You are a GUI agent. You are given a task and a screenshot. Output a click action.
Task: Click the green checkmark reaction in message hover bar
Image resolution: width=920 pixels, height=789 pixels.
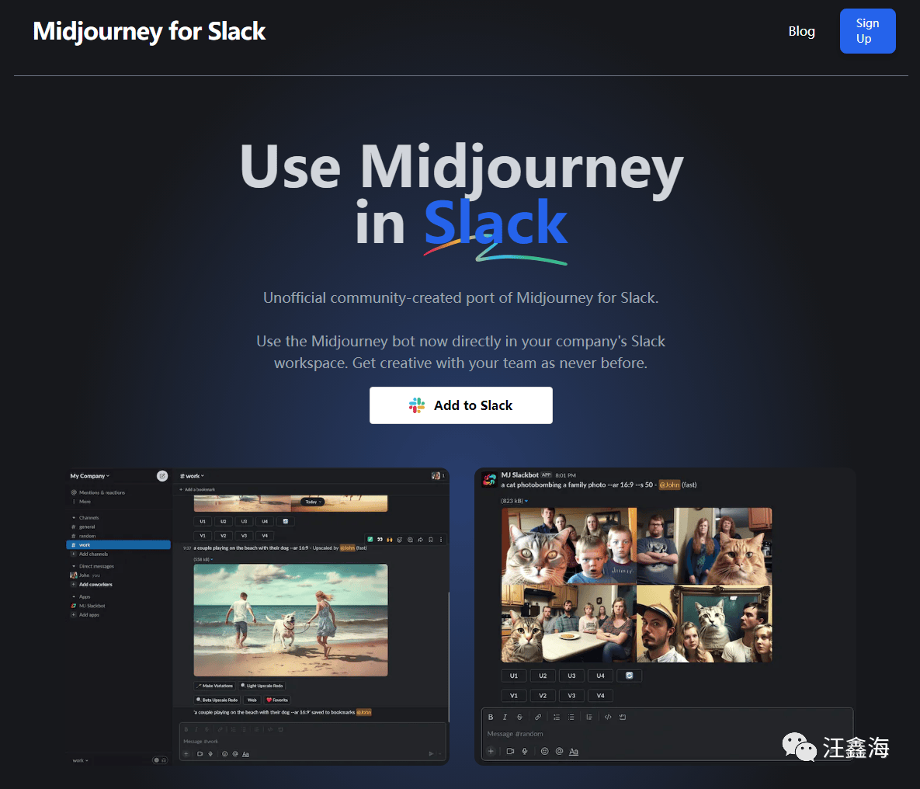point(370,539)
